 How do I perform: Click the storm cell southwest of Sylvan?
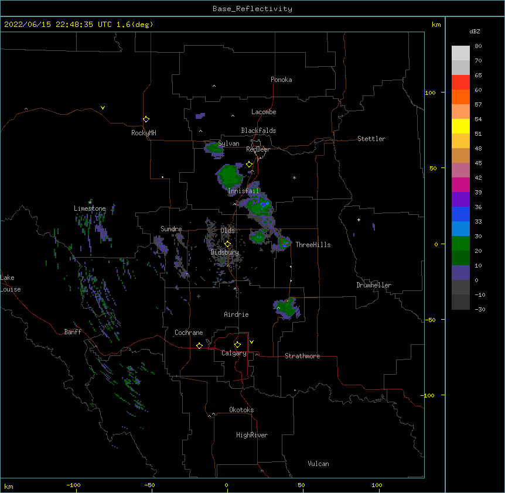(x=214, y=150)
